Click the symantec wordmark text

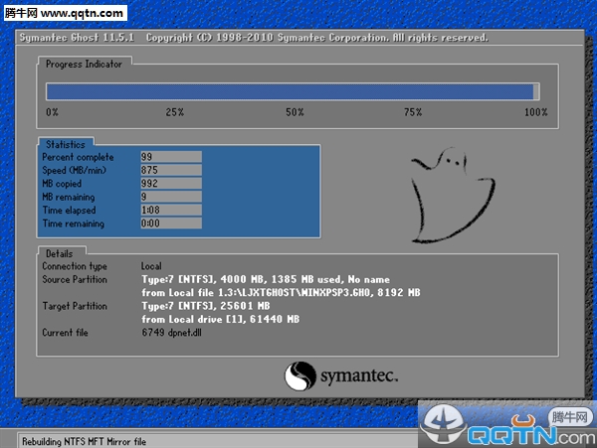(358, 376)
